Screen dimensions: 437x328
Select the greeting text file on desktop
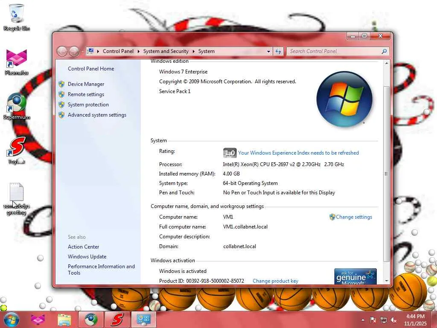pos(17,199)
